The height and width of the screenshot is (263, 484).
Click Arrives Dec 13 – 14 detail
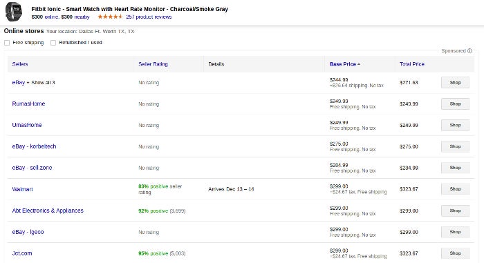[231, 189]
